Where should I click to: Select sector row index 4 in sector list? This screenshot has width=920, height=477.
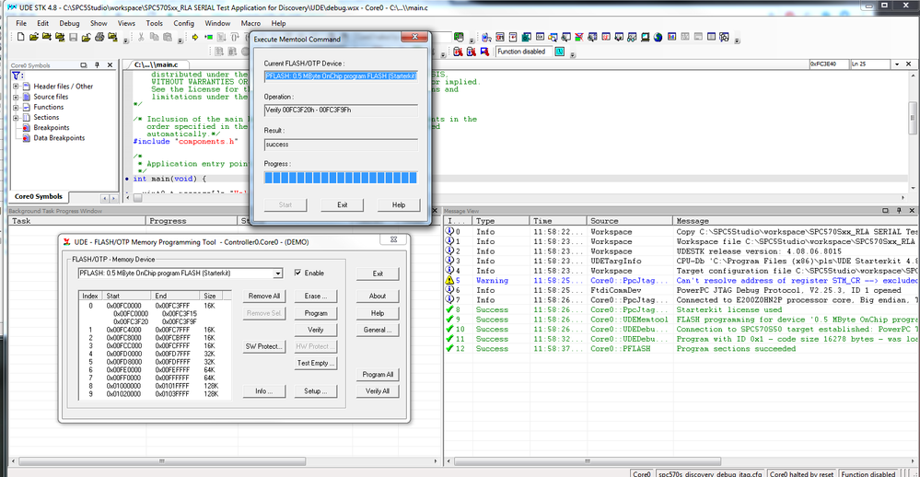(x=155, y=354)
